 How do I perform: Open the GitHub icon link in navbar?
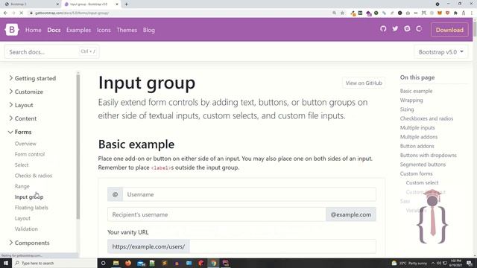(383, 29)
